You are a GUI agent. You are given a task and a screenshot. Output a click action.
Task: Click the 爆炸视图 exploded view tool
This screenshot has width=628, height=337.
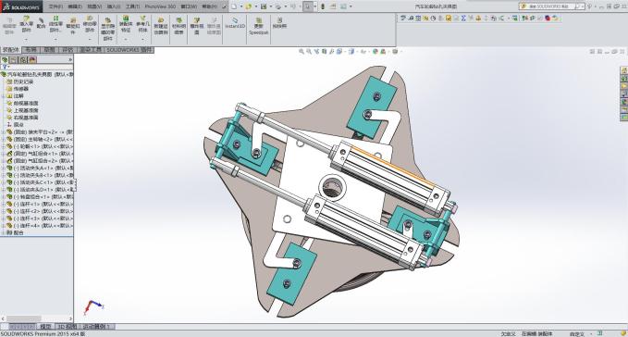pos(197,26)
